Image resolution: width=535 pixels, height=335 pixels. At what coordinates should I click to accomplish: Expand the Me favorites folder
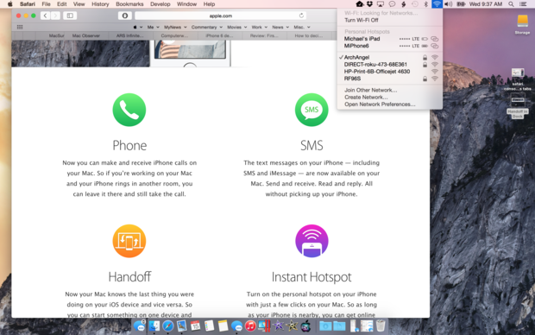click(x=154, y=27)
